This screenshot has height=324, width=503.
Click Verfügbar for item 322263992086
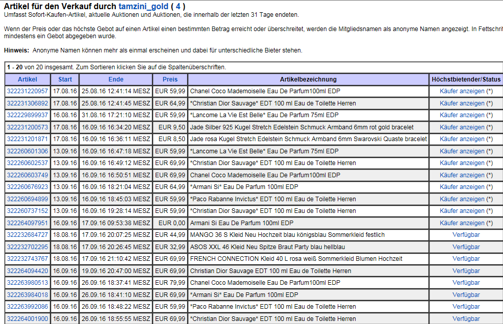coord(466,307)
